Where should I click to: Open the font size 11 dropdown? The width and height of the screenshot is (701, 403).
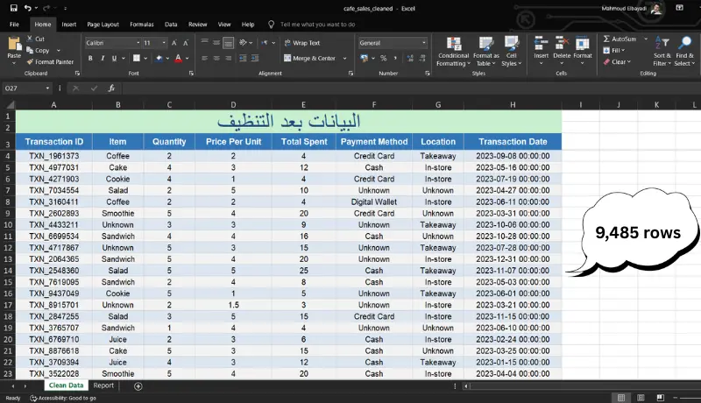[x=164, y=43]
